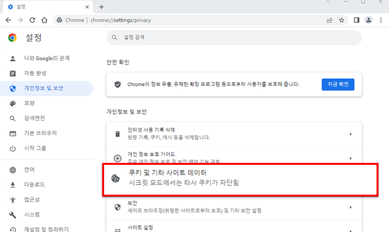Click the share page icon

(x=329, y=20)
